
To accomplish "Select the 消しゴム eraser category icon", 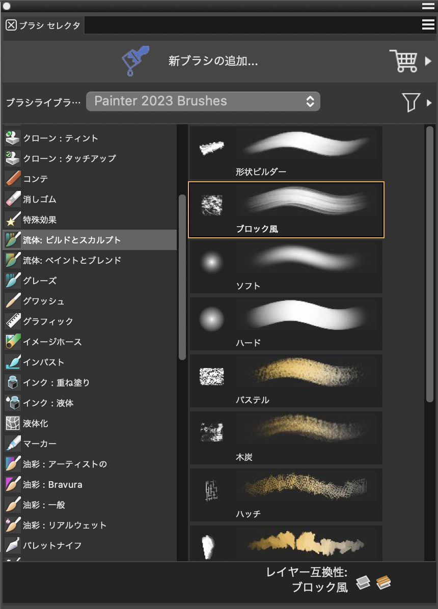I will pos(13,199).
